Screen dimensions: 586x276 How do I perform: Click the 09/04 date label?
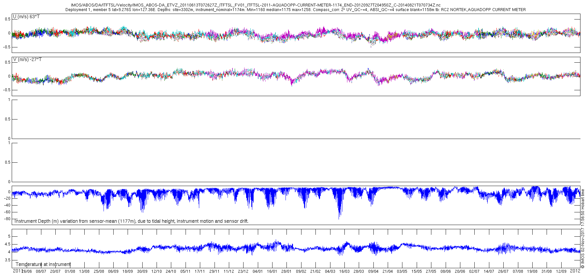(373, 271)
